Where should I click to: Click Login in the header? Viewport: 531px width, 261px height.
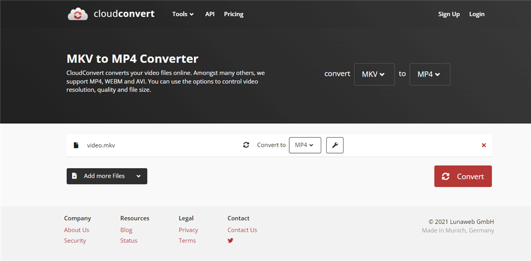[x=477, y=14]
